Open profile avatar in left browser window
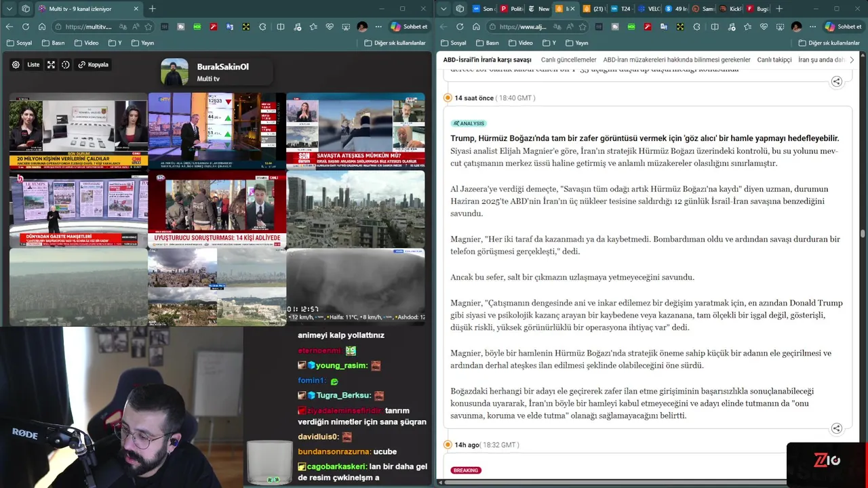Image resolution: width=868 pixels, height=488 pixels. [x=362, y=26]
